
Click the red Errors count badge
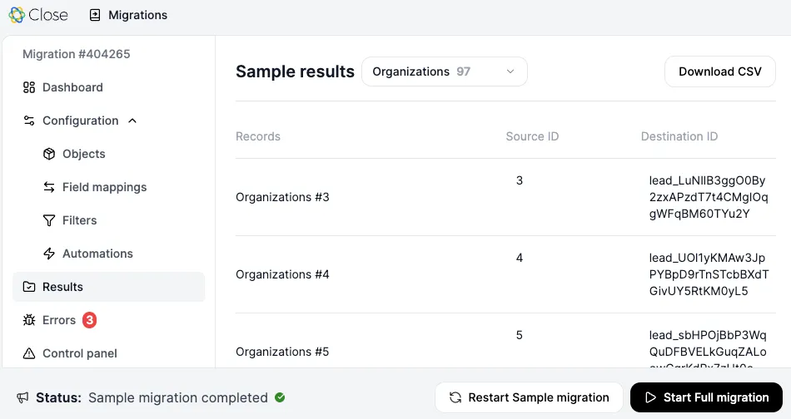click(x=89, y=320)
